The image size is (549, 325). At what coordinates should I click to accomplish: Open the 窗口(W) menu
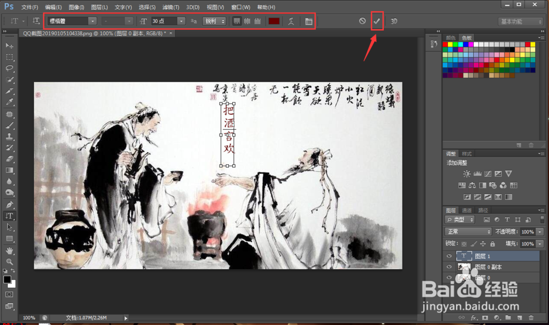(x=241, y=7)
